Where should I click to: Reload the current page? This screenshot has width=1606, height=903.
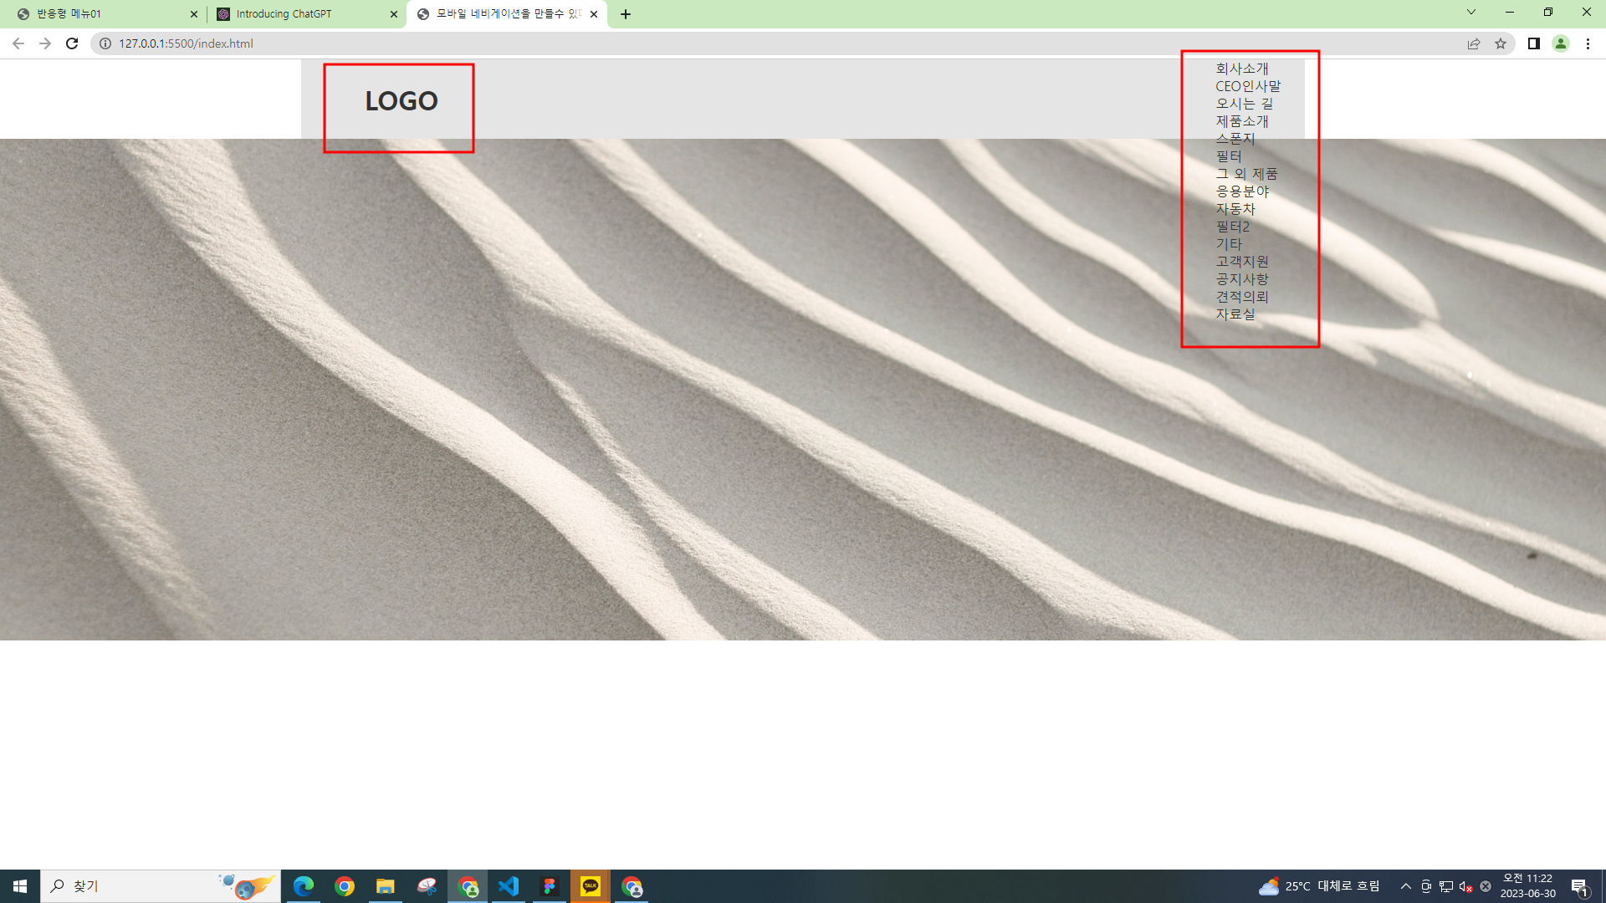point(72,43)
